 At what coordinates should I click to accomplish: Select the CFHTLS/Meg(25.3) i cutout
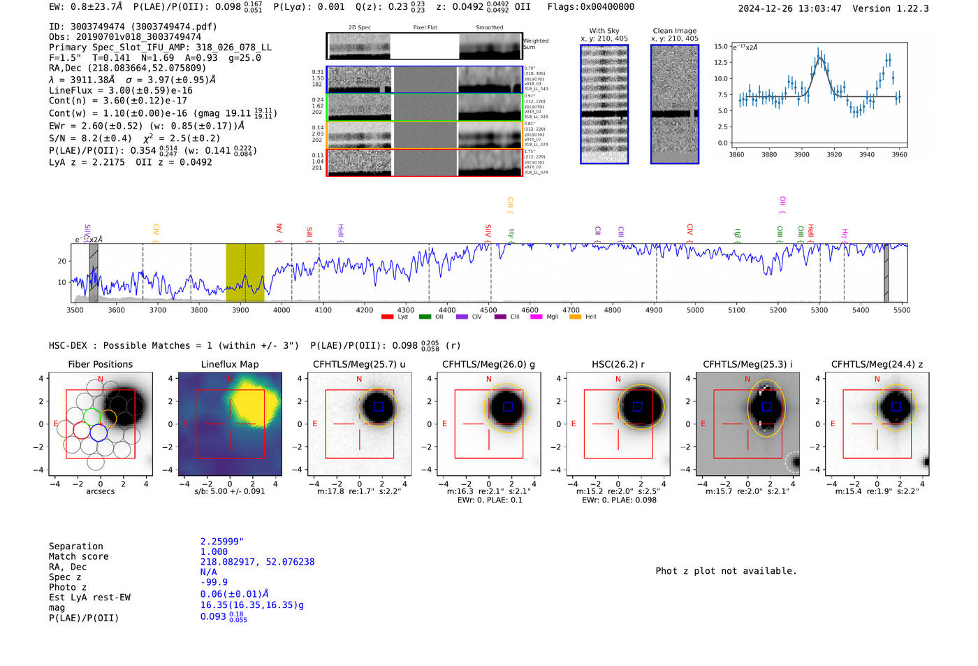click(747, 424)
